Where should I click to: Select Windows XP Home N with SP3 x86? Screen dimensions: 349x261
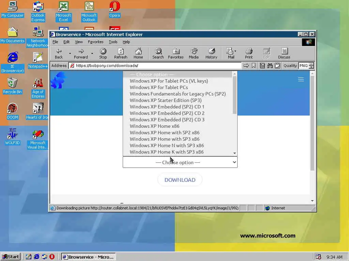point(178,145)
